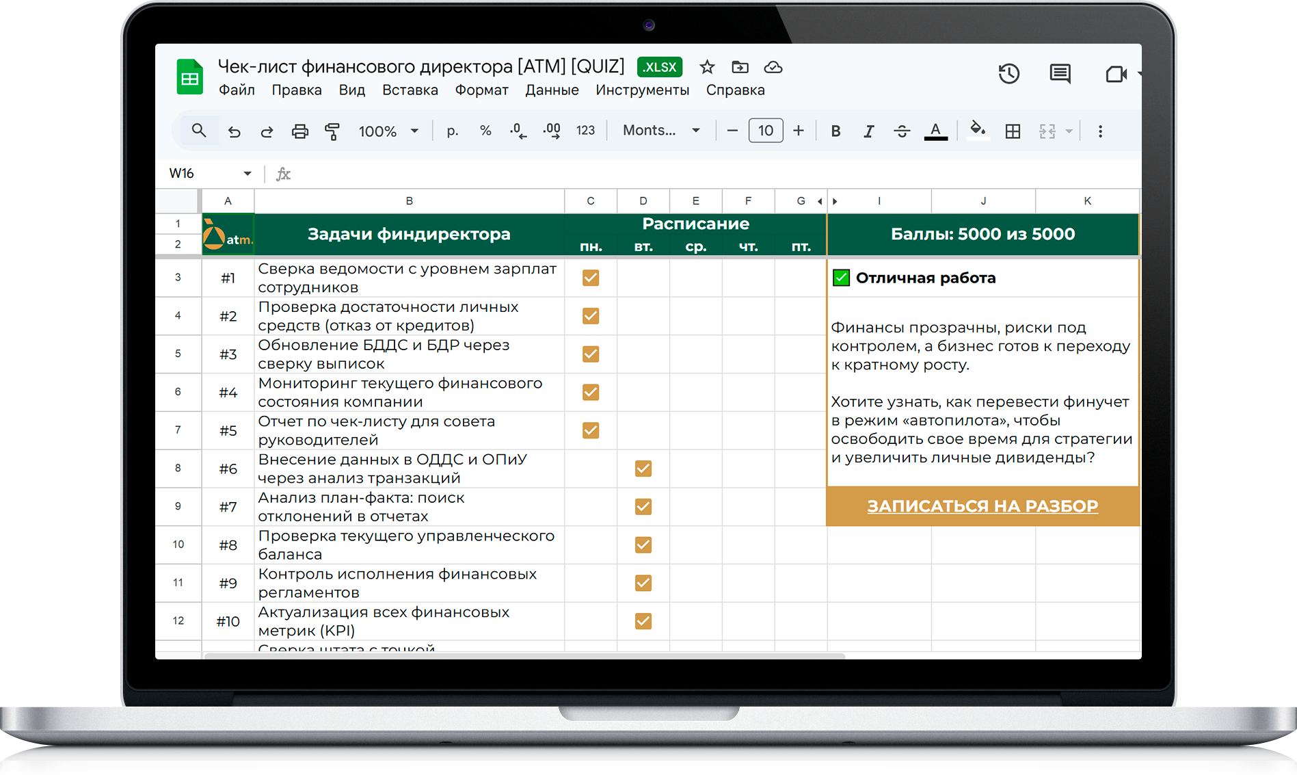Open the borders tool

[1013, 131]
